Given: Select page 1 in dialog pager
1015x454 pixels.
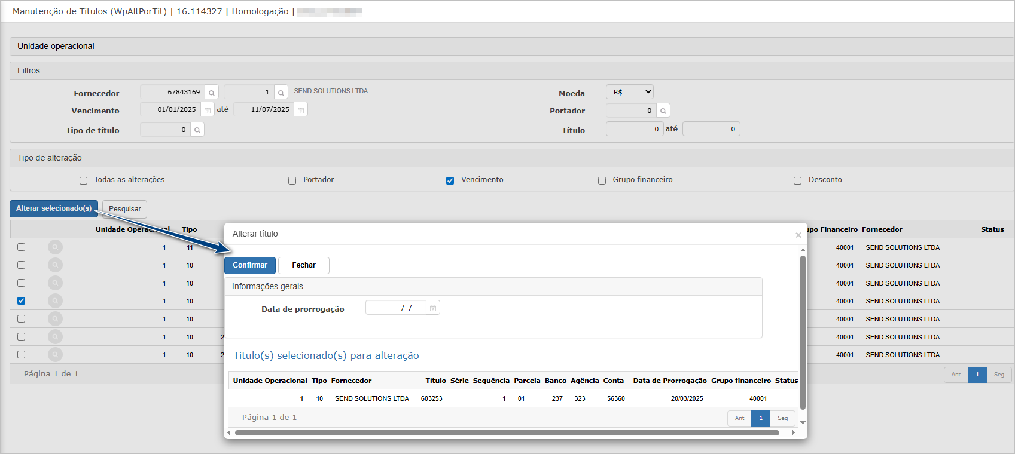Looking at the screenshot, I should (761, 418).
